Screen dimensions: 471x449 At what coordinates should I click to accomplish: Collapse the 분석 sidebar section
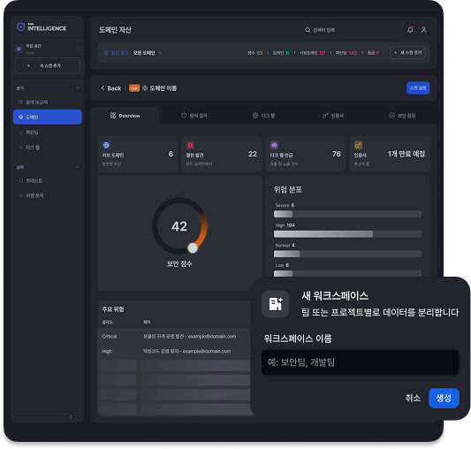tap(78, 88)
